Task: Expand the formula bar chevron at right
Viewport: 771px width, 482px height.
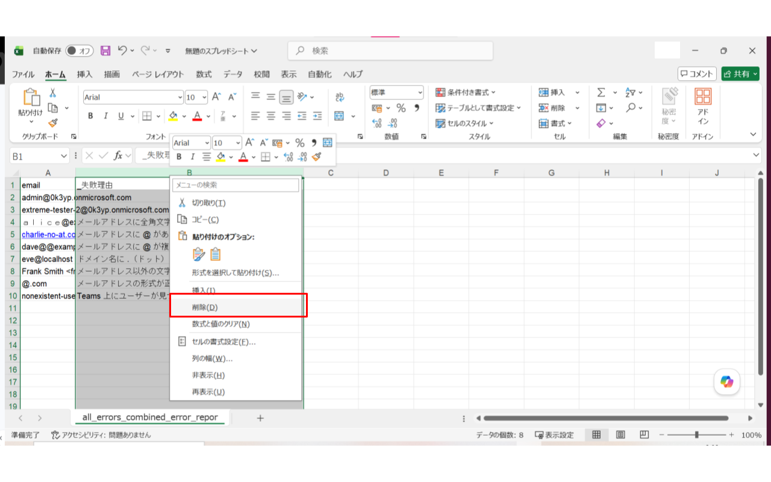Action: click(x=757, y=155)
